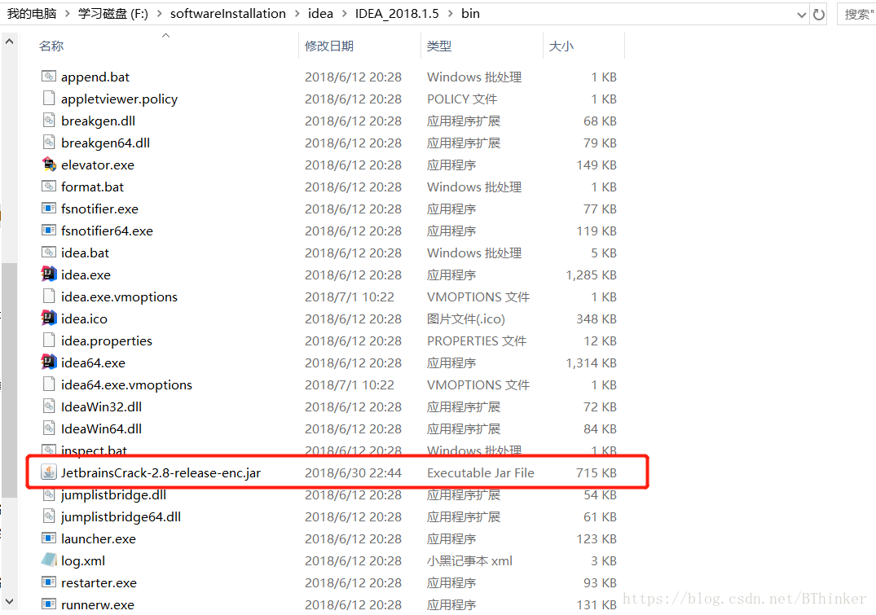Click the idea64.exe.vmoptions file icon
876x615 pixels.
(49, 384)
